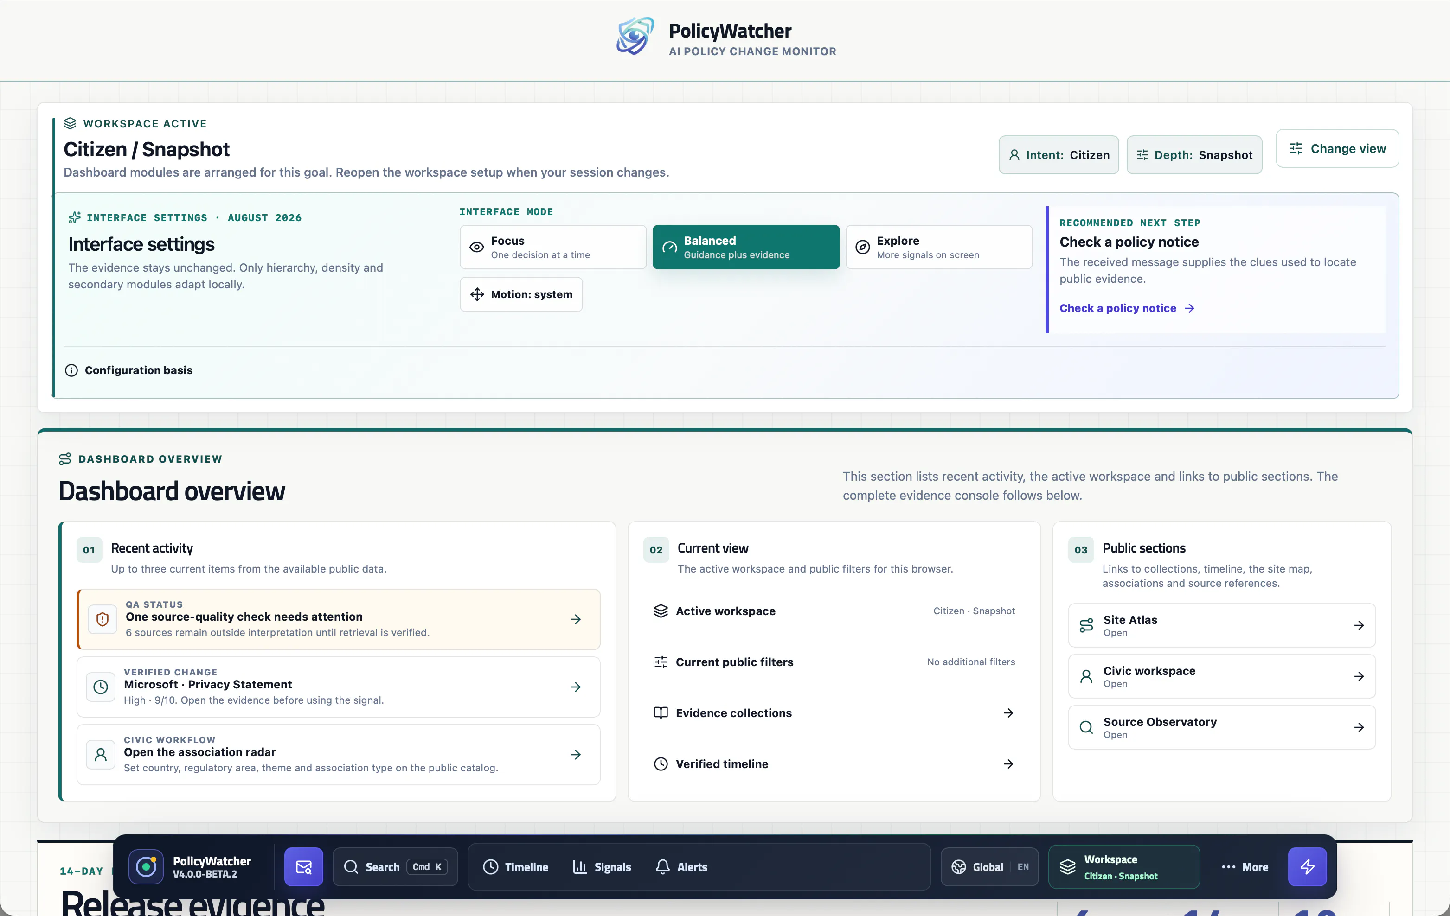
Task: Open the association radar civic workflow item
Action: pyautogui.click(x=339, y=754)
